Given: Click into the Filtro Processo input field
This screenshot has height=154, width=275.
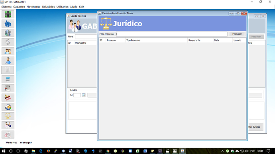Looking at the screenshot, I should tap(171, 34).
